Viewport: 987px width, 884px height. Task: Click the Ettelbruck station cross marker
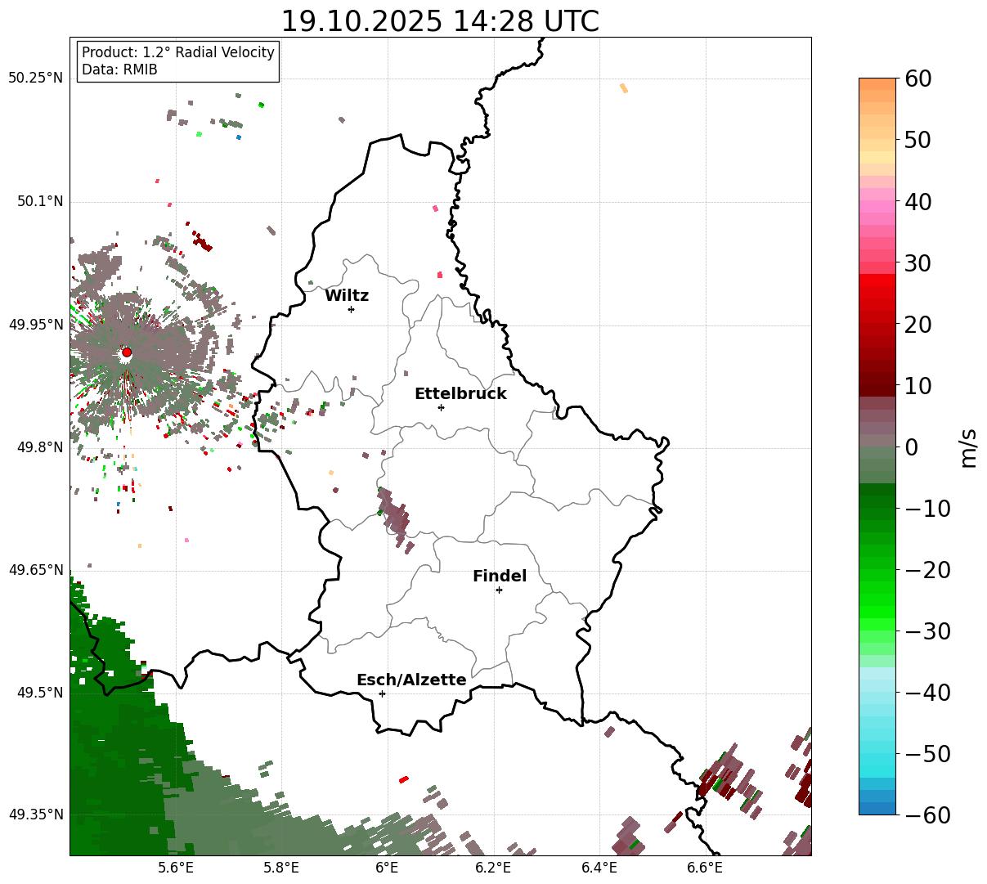click(x=441, y=407)
